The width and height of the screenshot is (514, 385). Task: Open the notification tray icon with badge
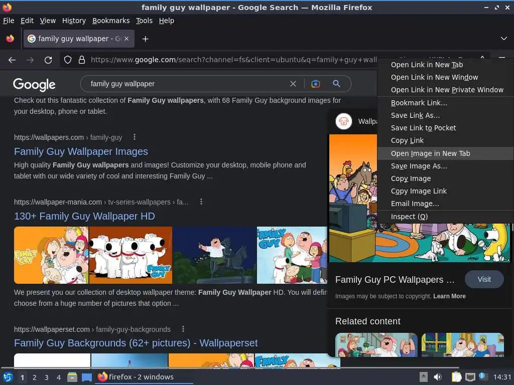(483, 376)
